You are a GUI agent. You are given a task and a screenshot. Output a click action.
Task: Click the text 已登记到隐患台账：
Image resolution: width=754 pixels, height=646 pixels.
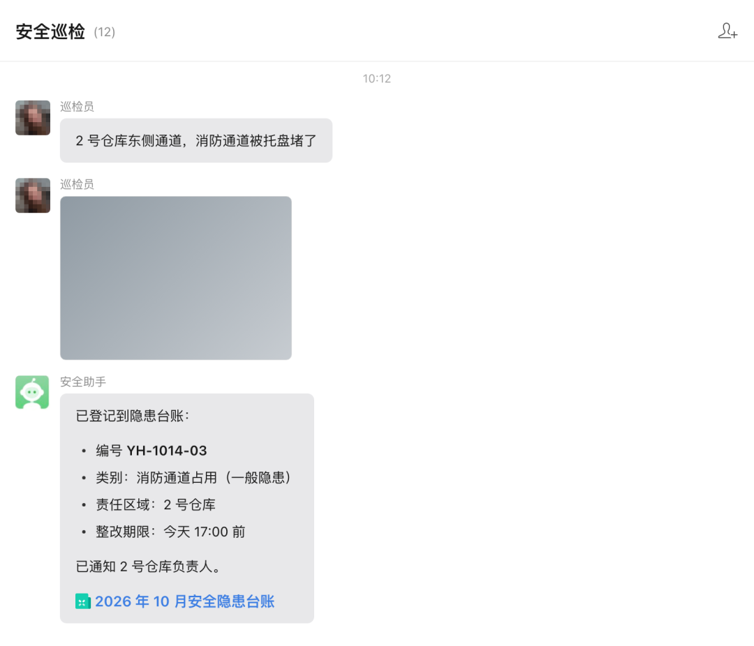coord(133,416)
